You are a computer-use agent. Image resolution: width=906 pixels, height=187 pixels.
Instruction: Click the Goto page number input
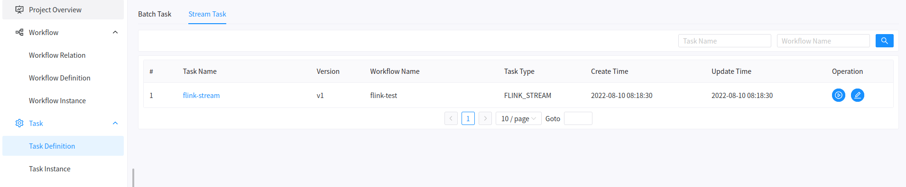pos(578,118)
